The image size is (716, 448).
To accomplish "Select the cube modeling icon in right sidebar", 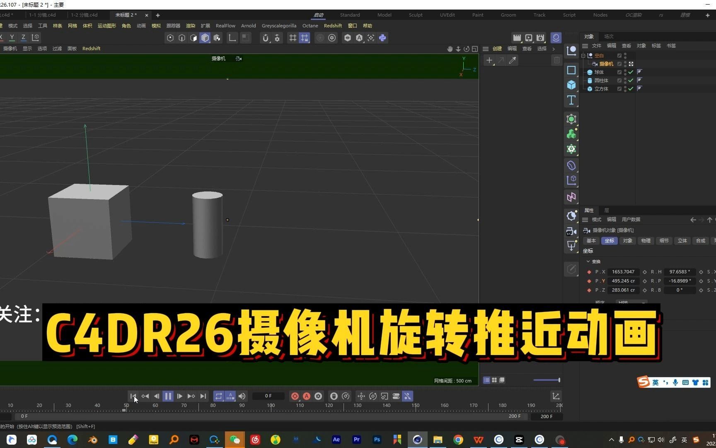I will 571,85.
